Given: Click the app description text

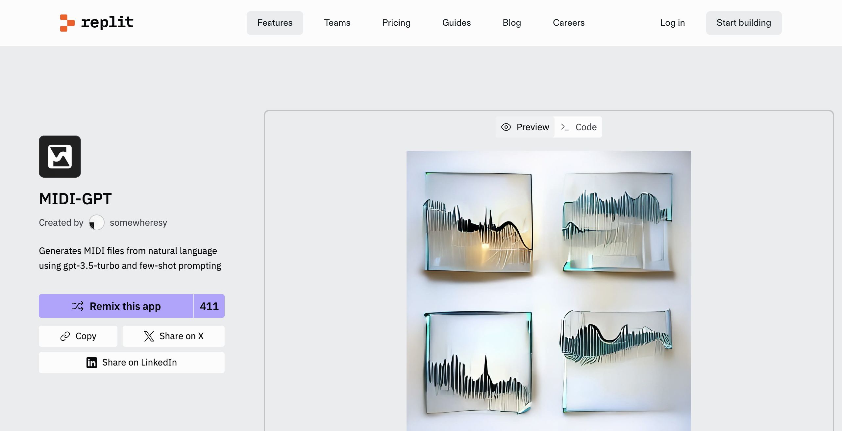Looking at the screenshot, I should click(130, 258).
